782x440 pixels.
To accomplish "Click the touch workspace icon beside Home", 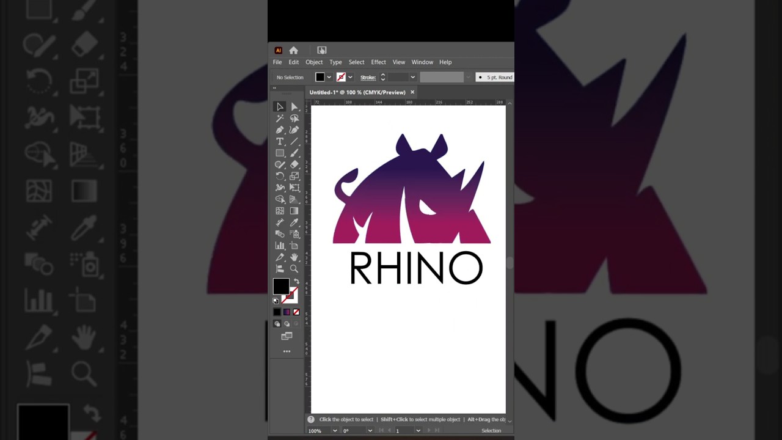I will tap(322, 50).
